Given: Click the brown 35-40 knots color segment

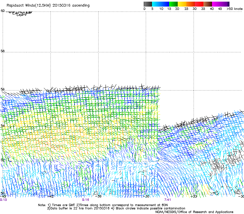Looking at the screenshot, I should (x=208, y=4).
